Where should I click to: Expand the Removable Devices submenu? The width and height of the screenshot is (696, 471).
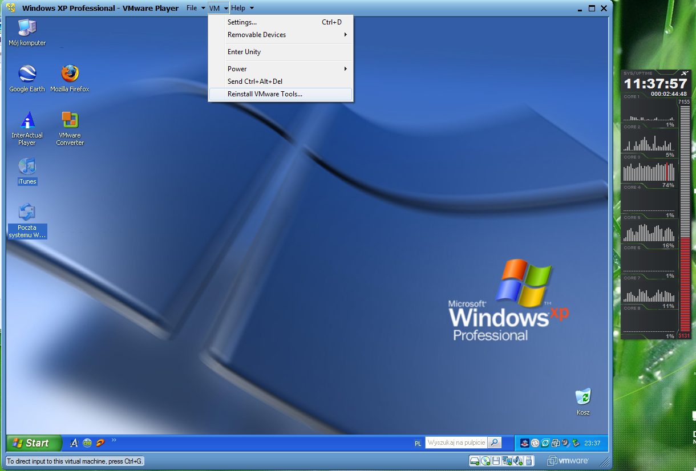[x=281, y=35]
